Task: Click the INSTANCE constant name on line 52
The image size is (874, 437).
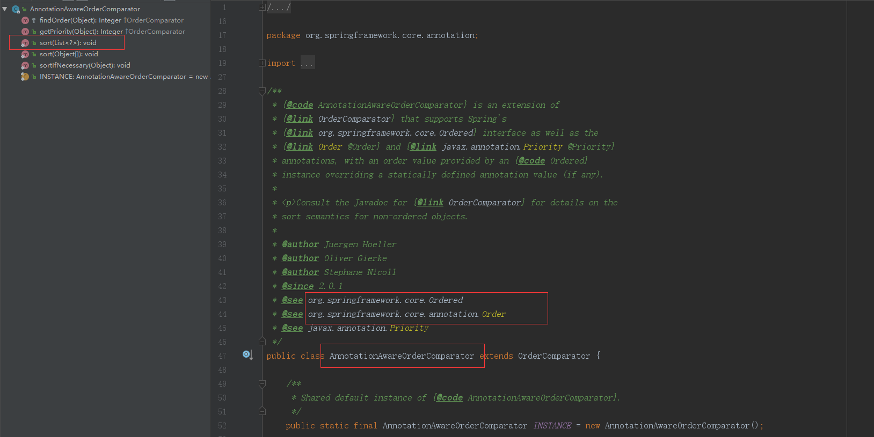Action: coord(552,426)
